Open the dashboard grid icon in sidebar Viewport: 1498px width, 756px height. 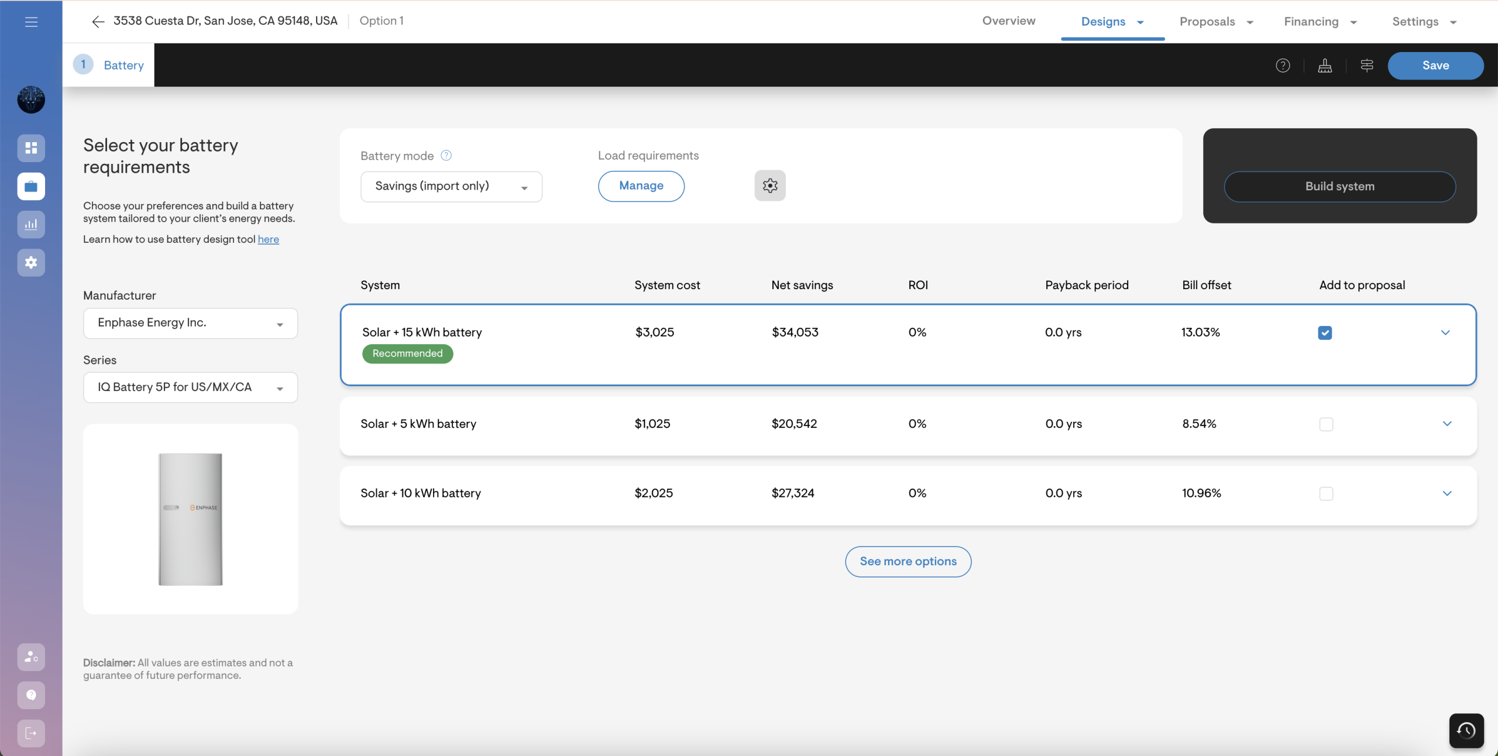tap(31, 148)
